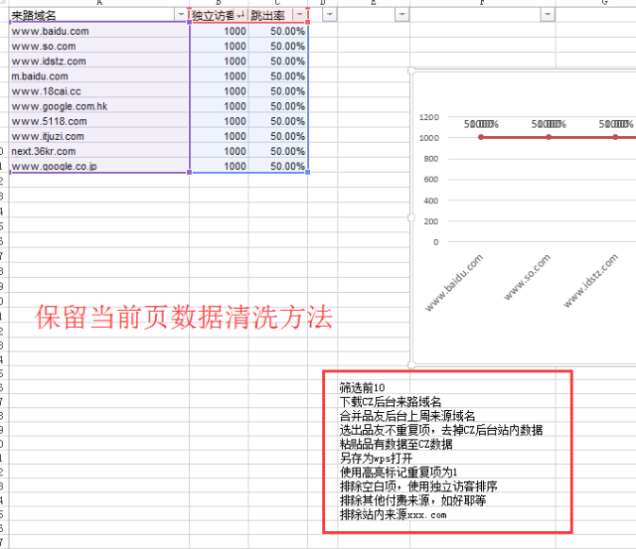Select cell www.5118.com
This screenshot has height=549, width=636.
click(x=99, y=121)
